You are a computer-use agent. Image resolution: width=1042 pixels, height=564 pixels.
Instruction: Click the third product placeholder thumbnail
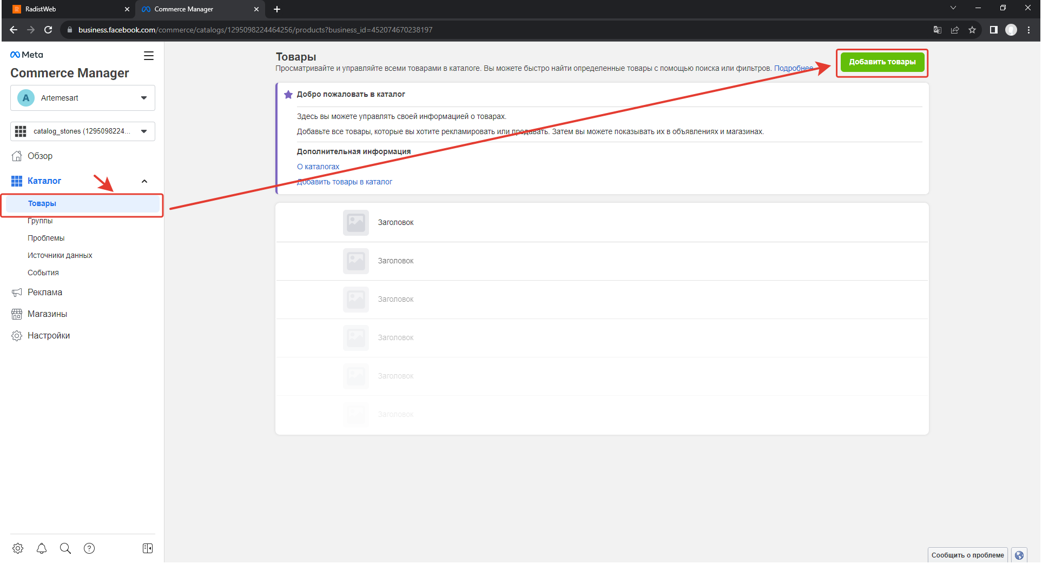(x=356, y=300)
